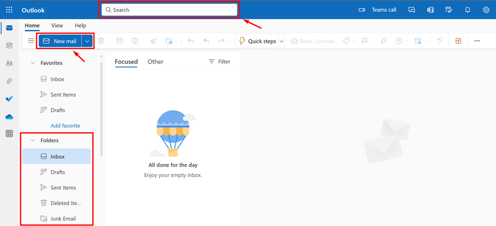Open the Teams chat icon in header
Screen dimensions: 496x226
click(412, 10)
